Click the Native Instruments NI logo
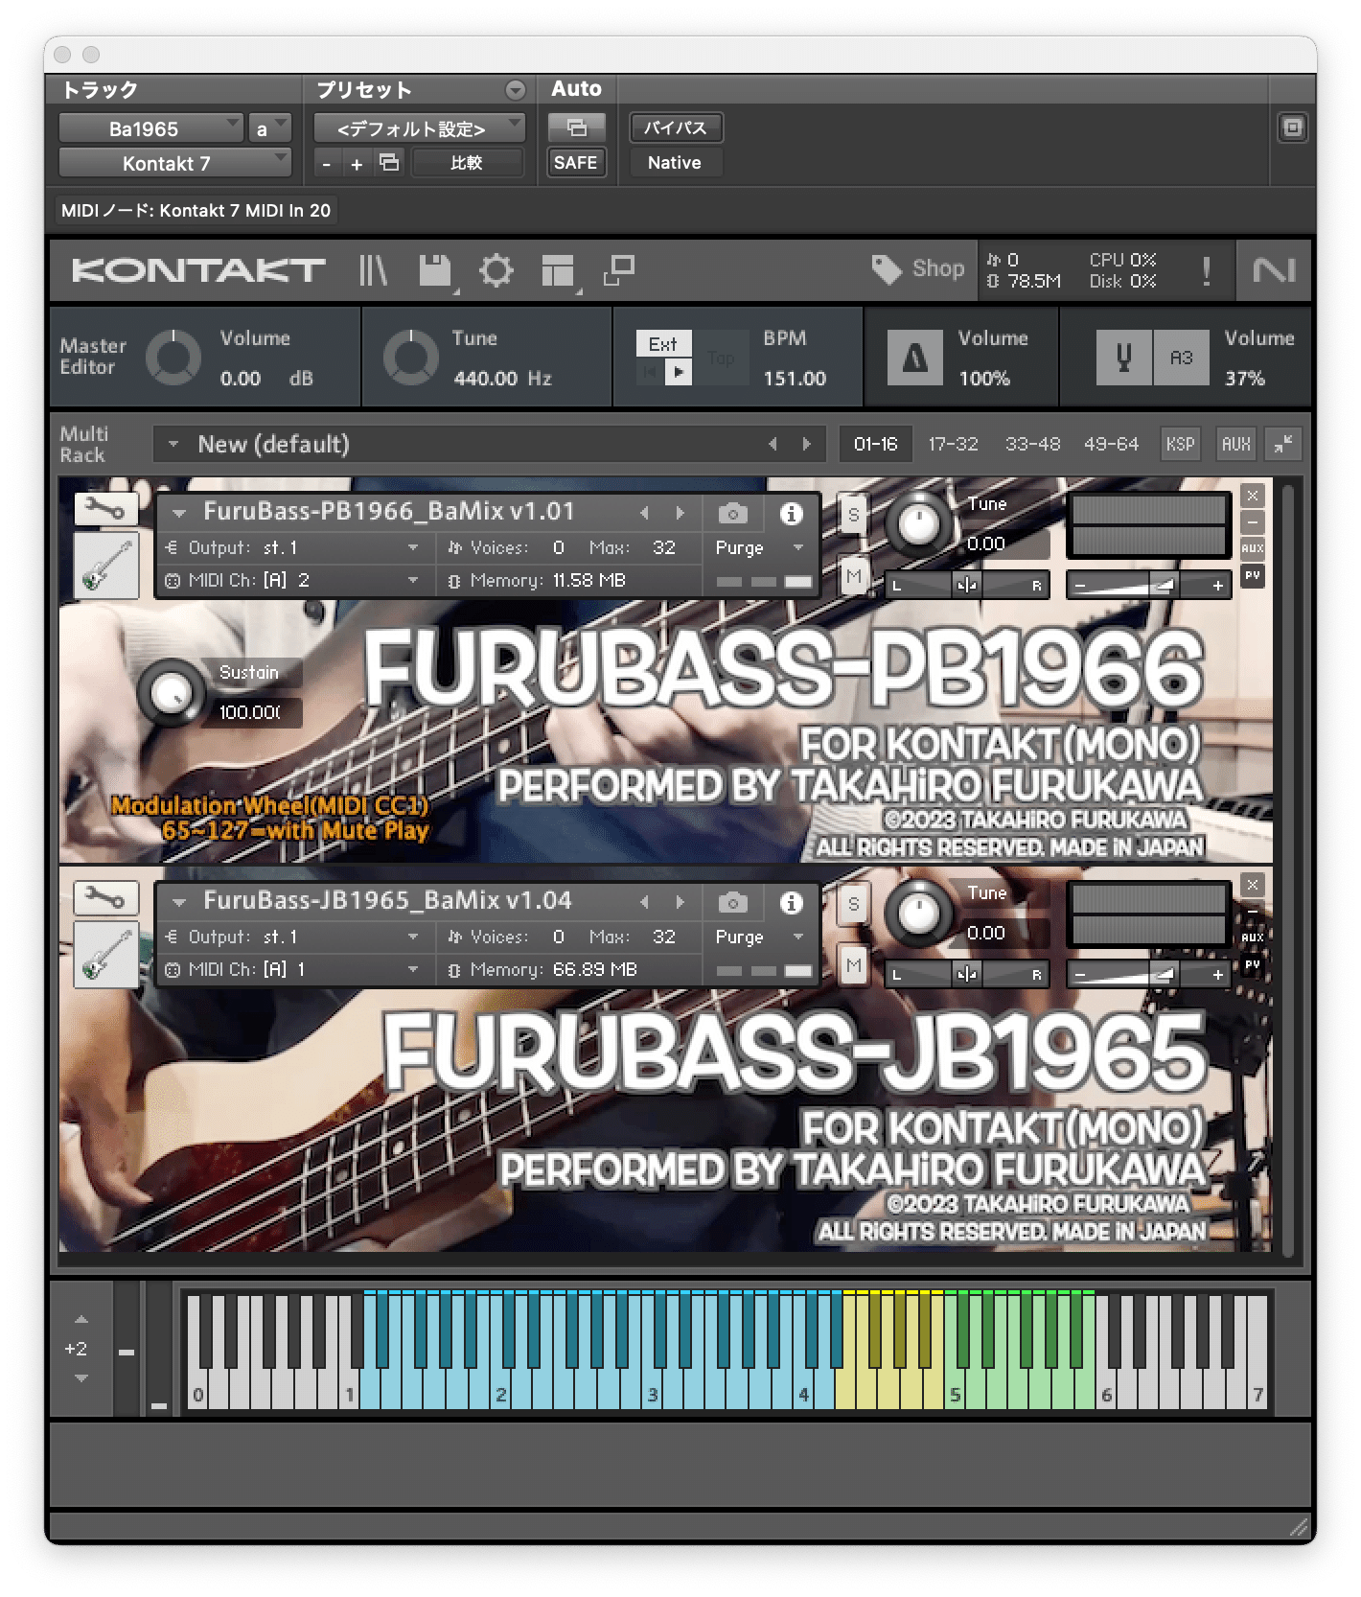 (x=1273, y=270)
